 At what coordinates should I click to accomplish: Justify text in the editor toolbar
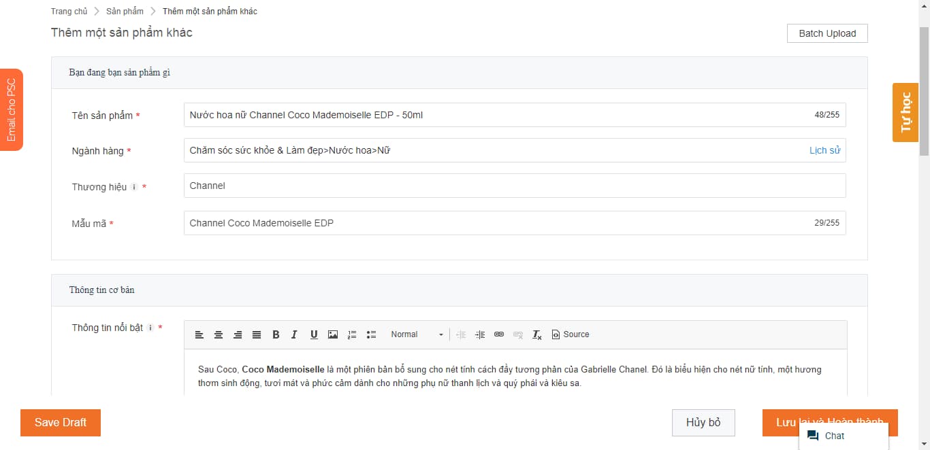pos(257,334)
